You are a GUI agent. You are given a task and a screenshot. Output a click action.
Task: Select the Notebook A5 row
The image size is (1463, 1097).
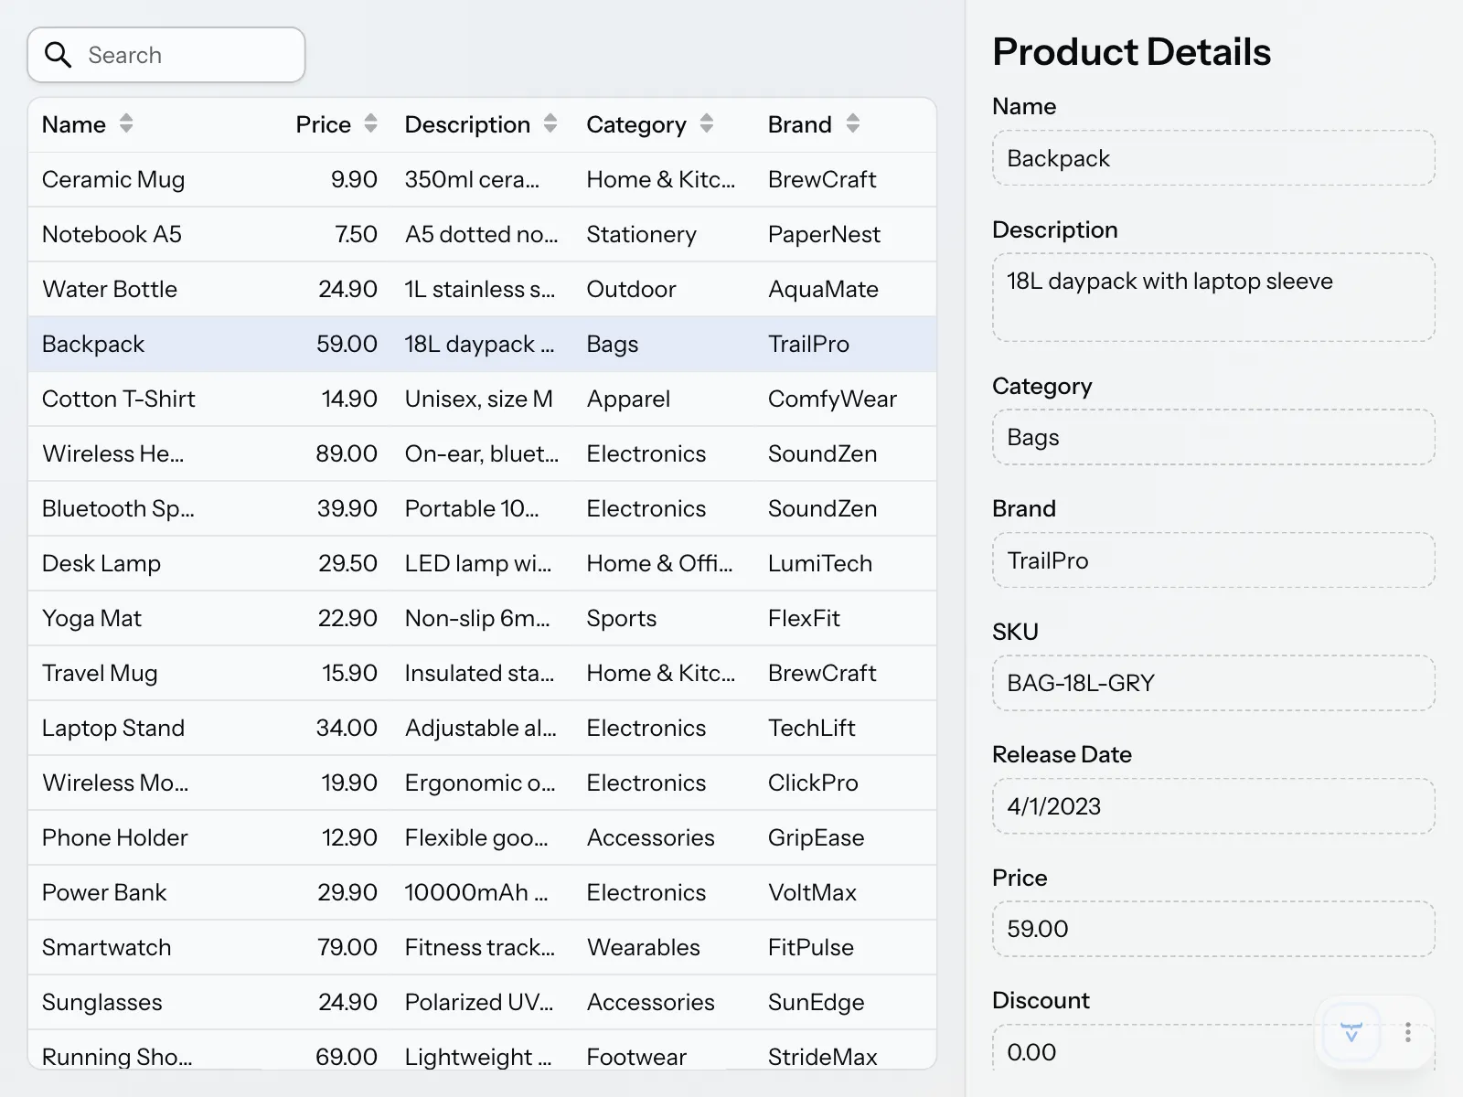pos(482,234)
